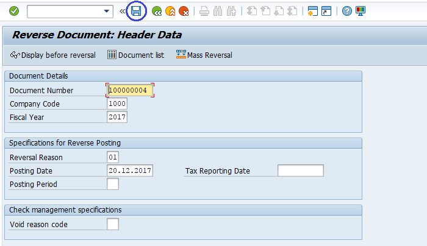
Task: Click the orange Exit icon
Action: [x=170, y=11]
